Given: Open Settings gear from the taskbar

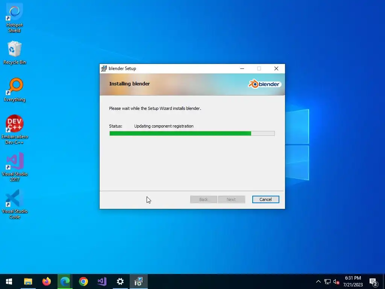Looking at the screenshot, I should (120, 281).
